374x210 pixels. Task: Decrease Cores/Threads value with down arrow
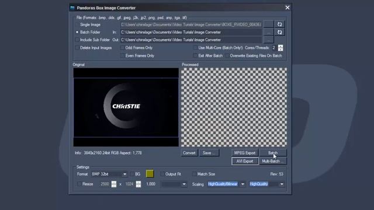click(x=280, y=49)
